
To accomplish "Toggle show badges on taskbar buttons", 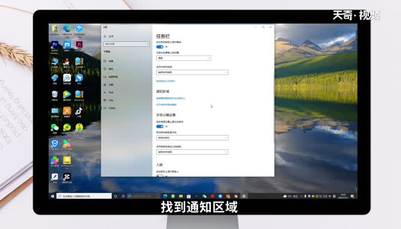I will pos(160,47).
